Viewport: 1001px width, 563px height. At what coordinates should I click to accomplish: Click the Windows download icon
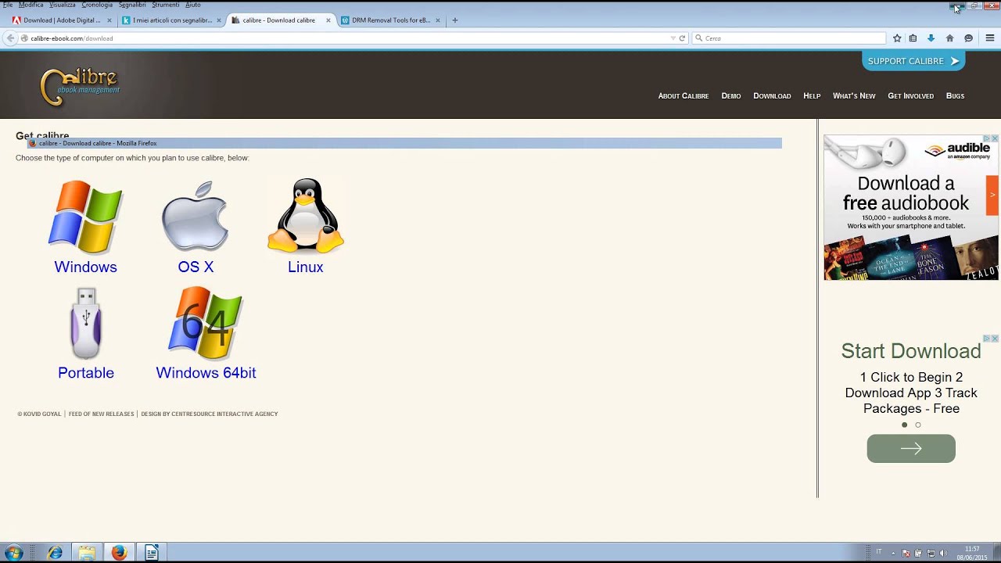click(85, 217)
